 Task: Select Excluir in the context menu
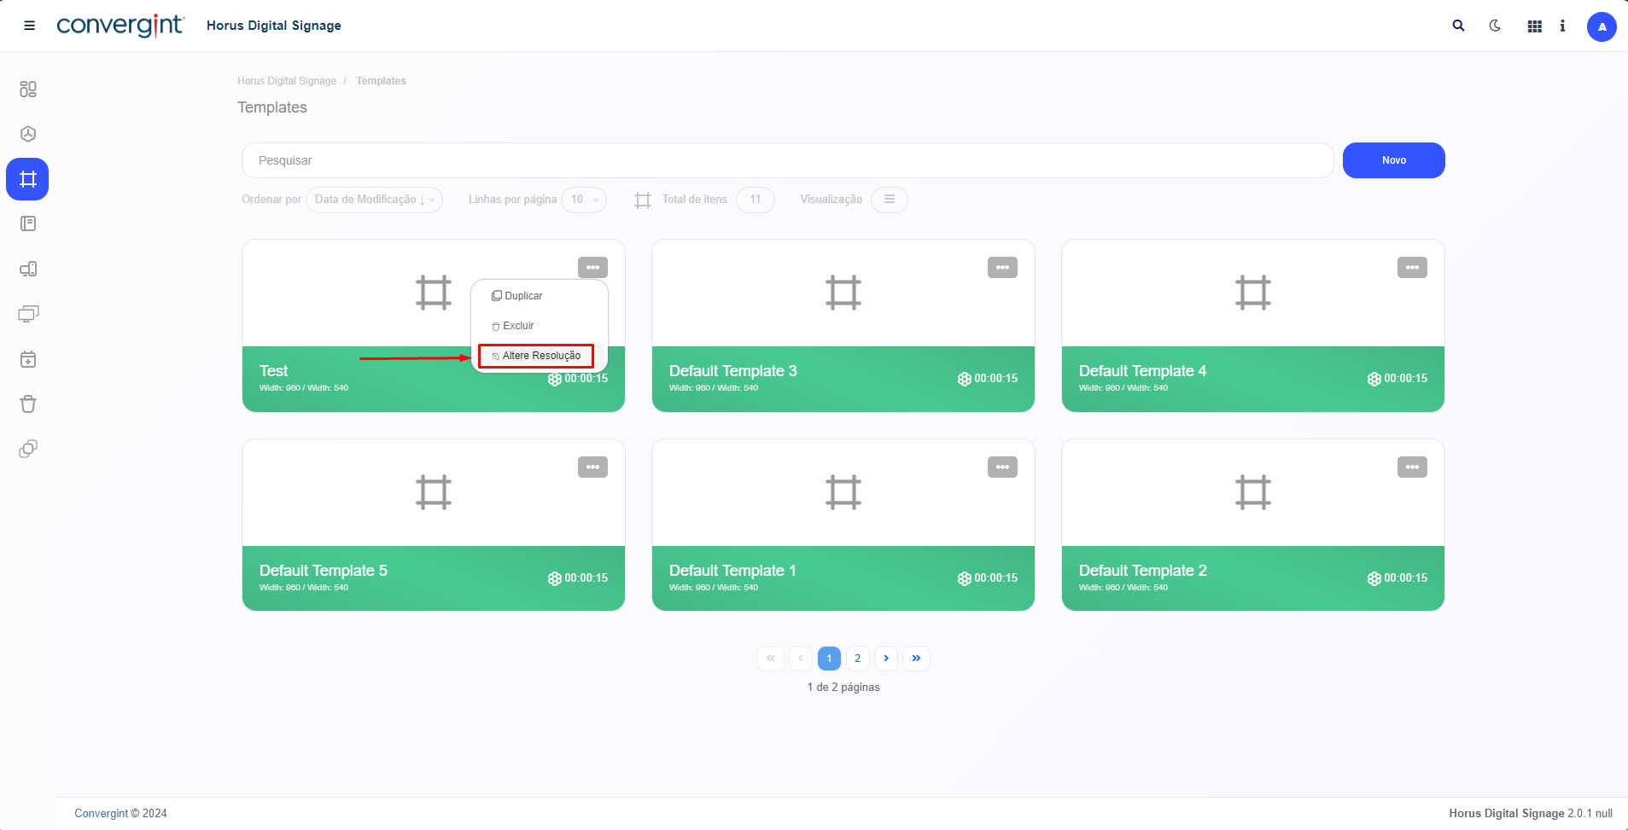518,326
